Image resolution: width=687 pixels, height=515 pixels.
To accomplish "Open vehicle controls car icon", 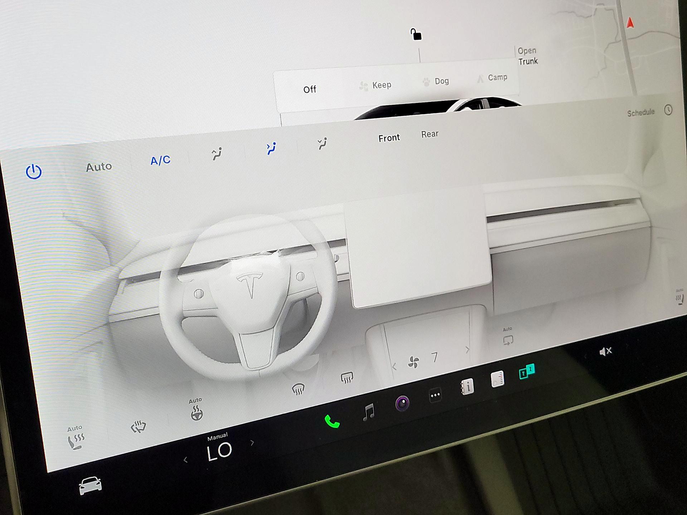I will tap(90, 486).
